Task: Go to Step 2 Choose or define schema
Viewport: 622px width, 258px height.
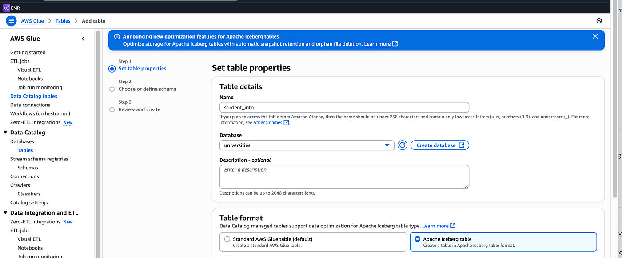Action: (147, 89)
